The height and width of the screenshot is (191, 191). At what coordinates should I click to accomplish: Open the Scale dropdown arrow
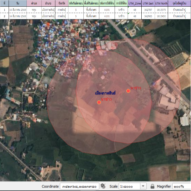(143, 186)
